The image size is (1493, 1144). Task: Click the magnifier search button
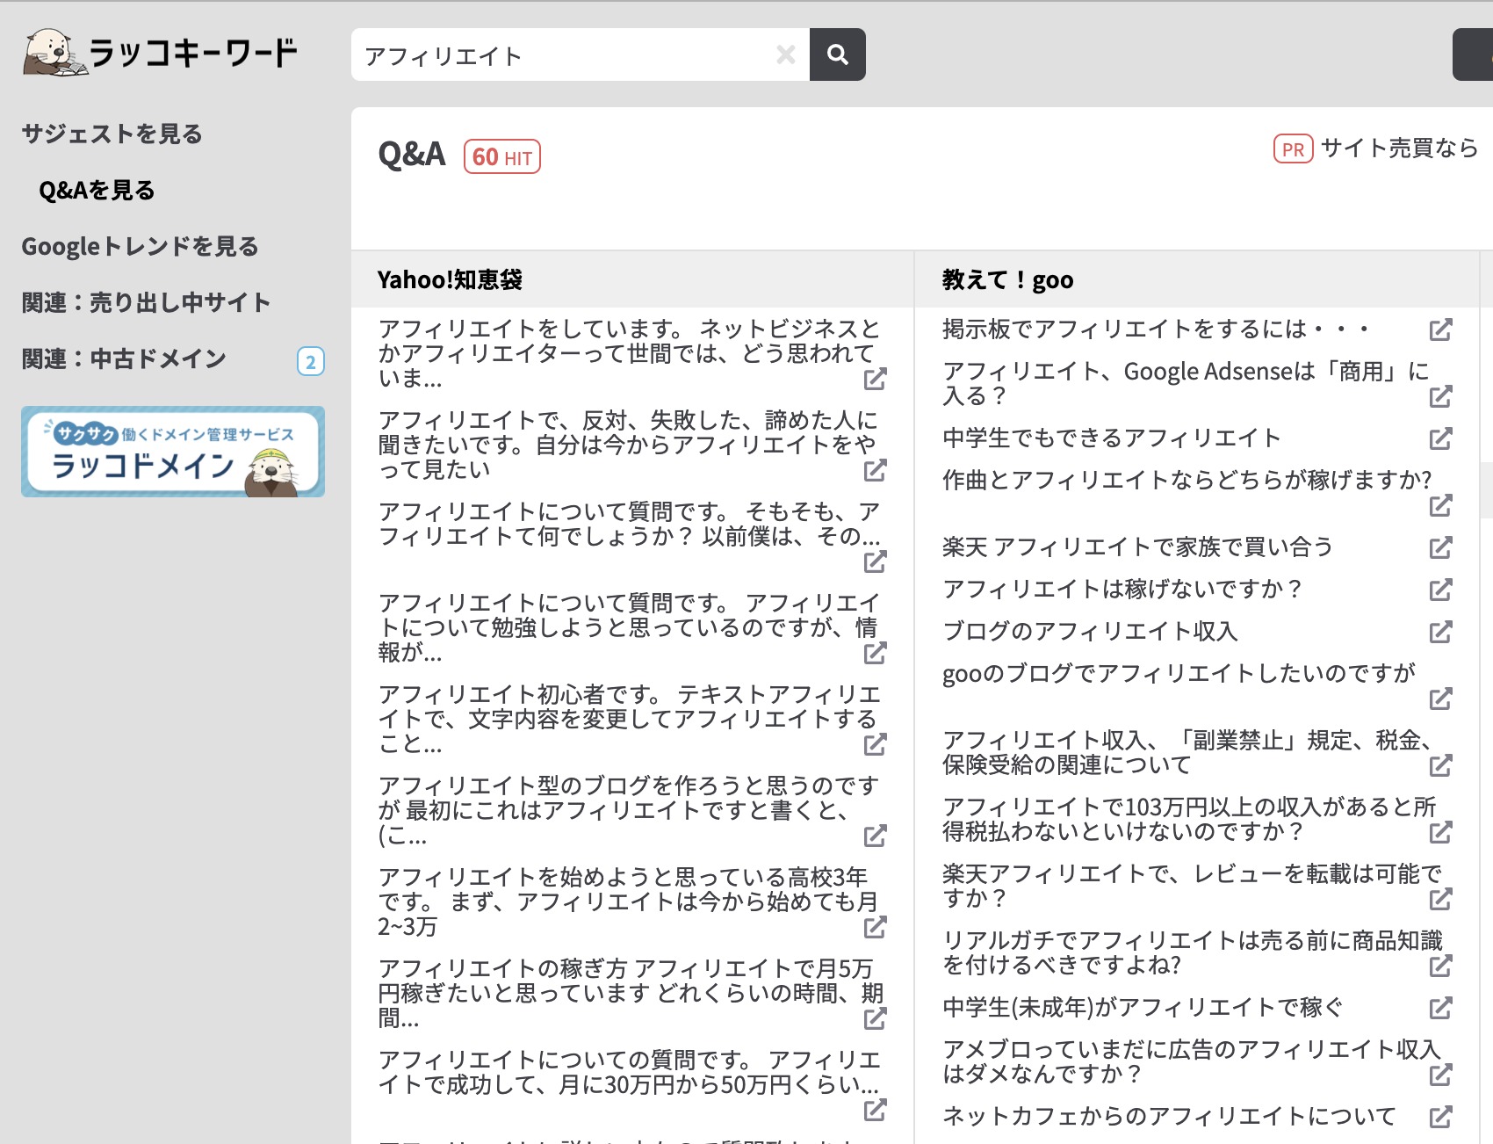coord(837,54)
